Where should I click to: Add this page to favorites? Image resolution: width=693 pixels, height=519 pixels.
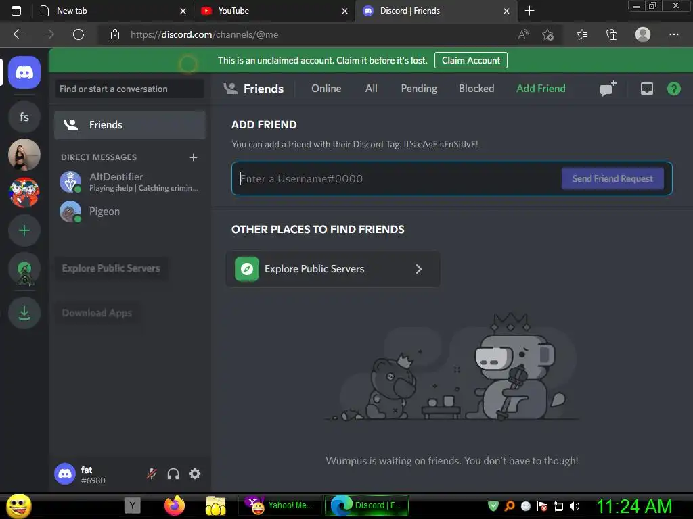[547, 34]
